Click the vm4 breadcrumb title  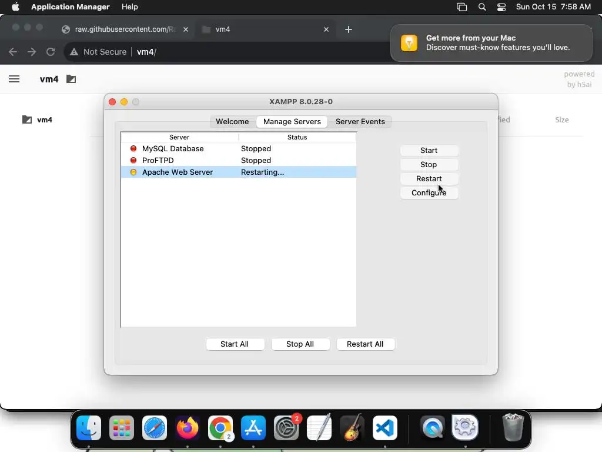click(49, 79)
